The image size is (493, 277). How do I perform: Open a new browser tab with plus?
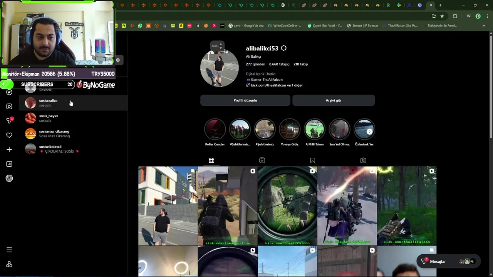click(x=440, y=5)
